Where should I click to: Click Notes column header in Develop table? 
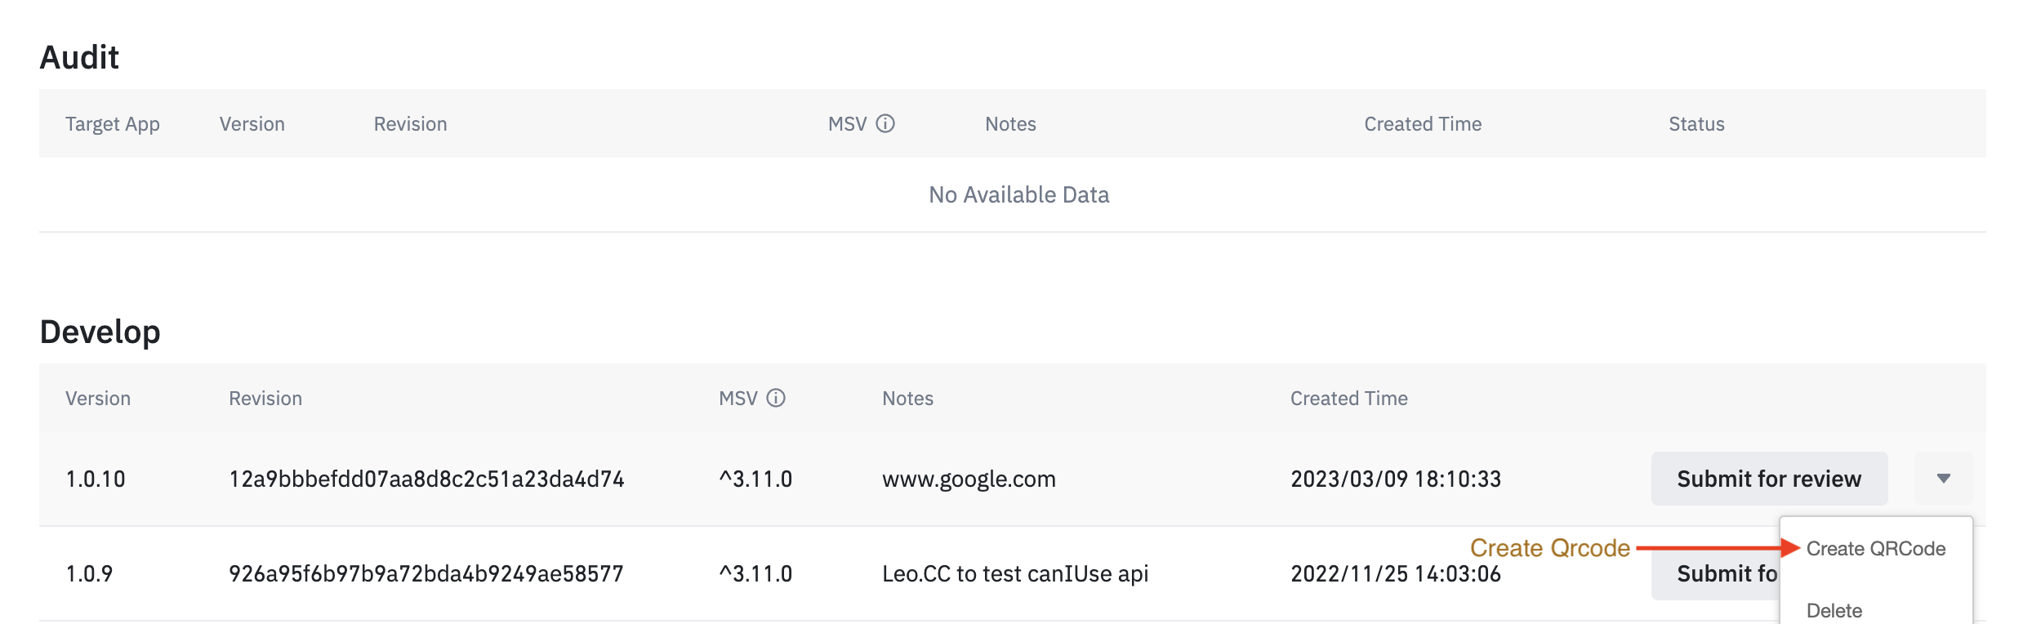(x=907, y=399)
